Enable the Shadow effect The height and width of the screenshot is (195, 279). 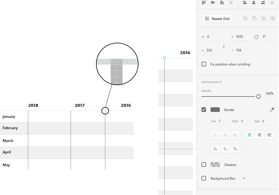(x=204, y=165)
